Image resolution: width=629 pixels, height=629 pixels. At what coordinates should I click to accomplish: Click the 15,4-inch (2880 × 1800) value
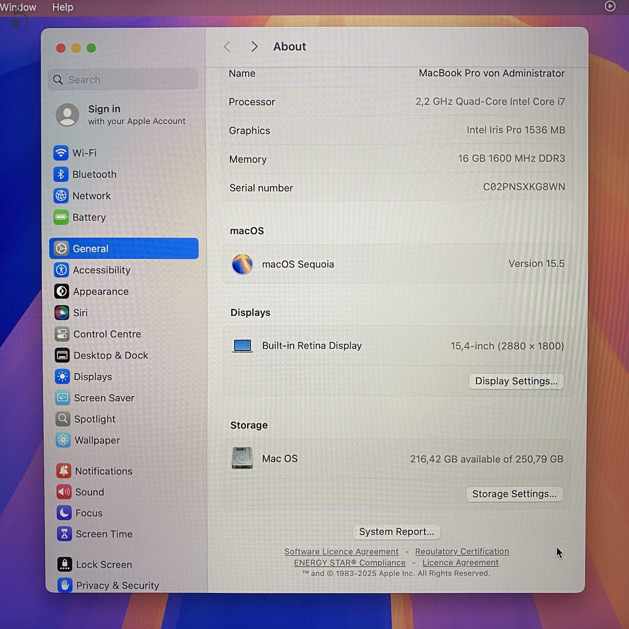coord(507,346)
